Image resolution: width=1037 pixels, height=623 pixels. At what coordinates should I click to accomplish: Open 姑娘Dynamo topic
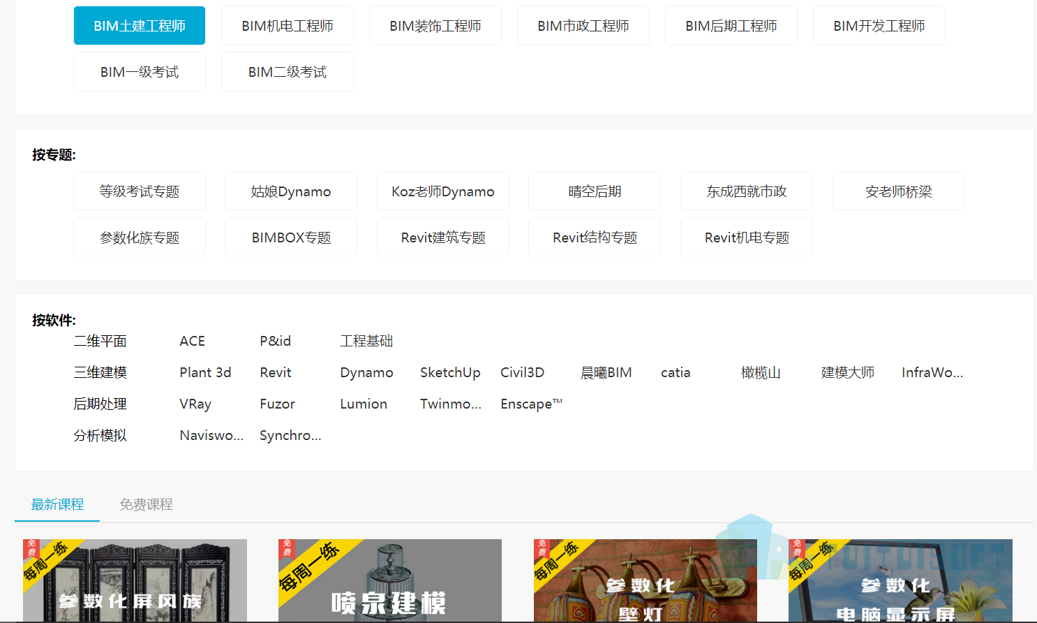tap(291, 191)
